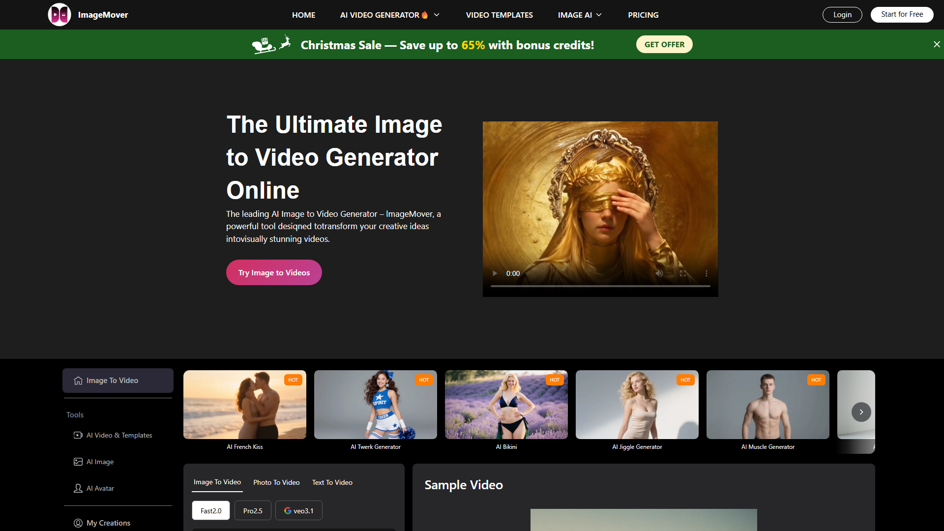Switch to the Photo To Video tab

pos(276,482)
